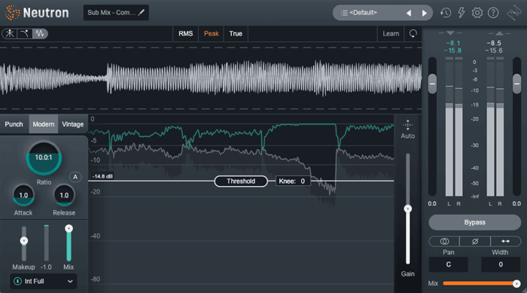The height and width of the screenshot is (293, 527).
Task: Click the input gain fader handle
Action: pos(433,84)
